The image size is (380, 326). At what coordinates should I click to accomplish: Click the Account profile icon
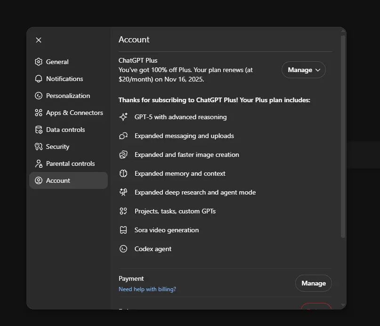(x=39, y=180)
